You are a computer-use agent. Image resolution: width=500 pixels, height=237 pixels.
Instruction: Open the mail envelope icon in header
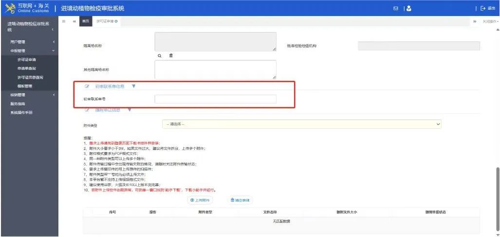coord(396,8)
